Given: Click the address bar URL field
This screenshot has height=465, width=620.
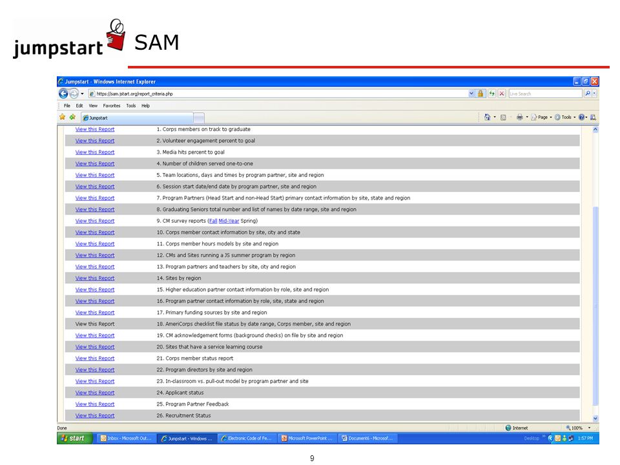Looking at the screenshot, I should pos(278,94).
